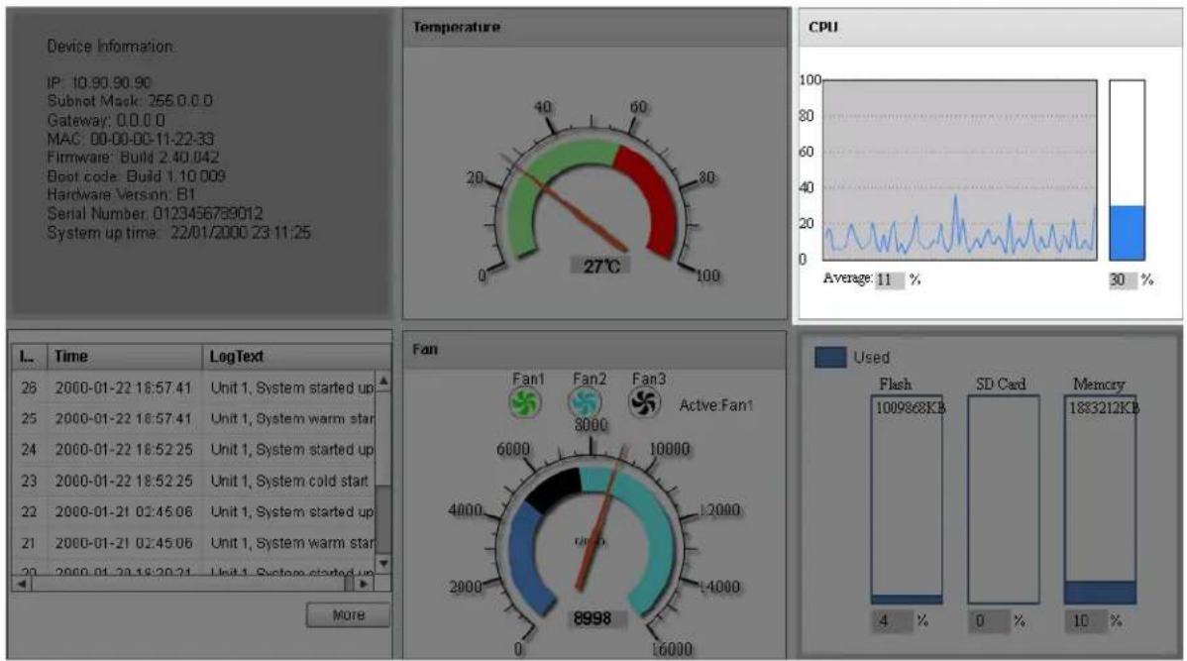Click the Memory usage bar
This screenshot has height=661, width=1187.
pyautogui.click(x=1100, y=498)
